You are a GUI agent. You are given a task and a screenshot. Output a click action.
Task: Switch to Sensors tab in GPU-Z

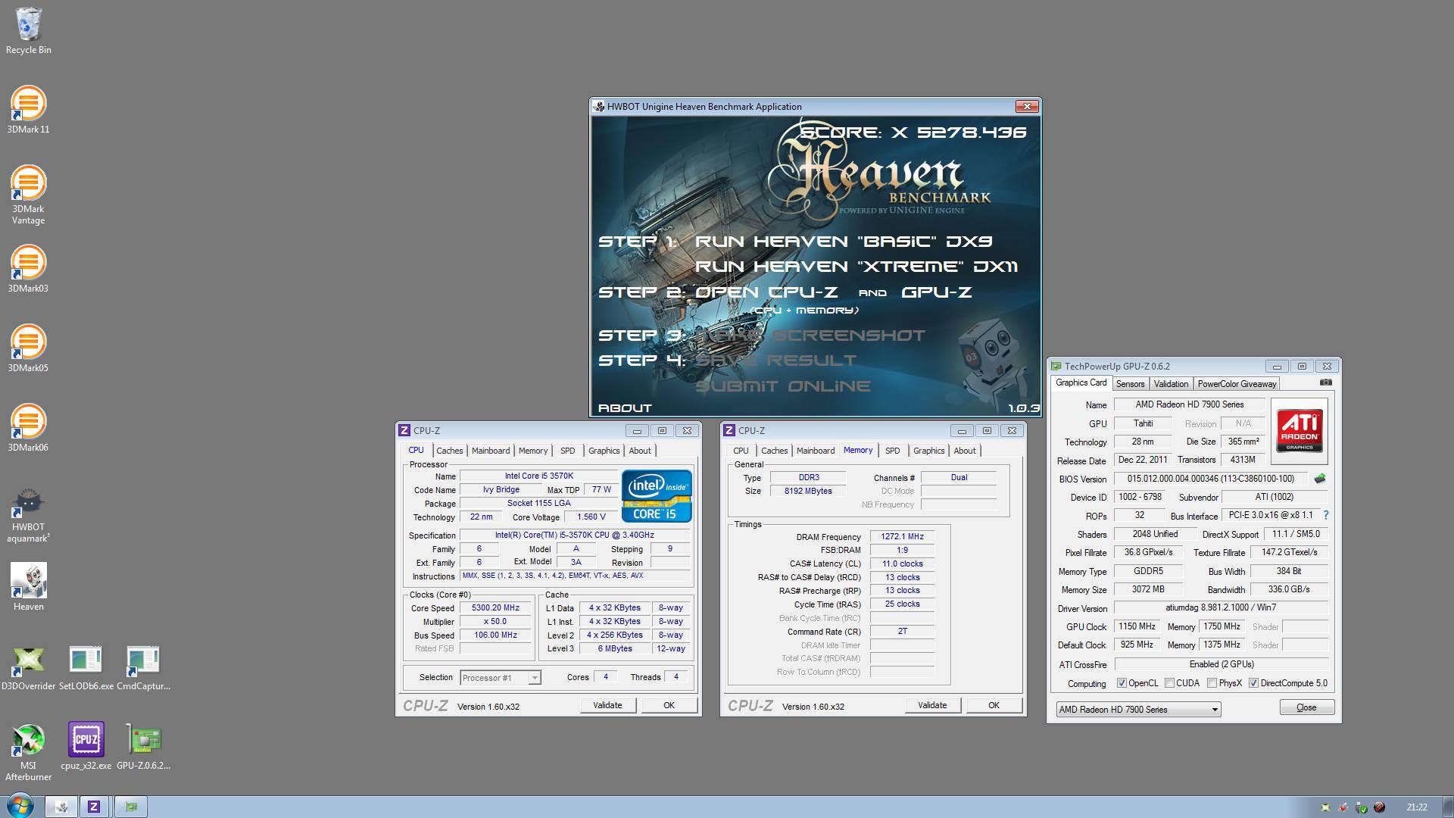pyautogui.click(x=1130, y=384)
